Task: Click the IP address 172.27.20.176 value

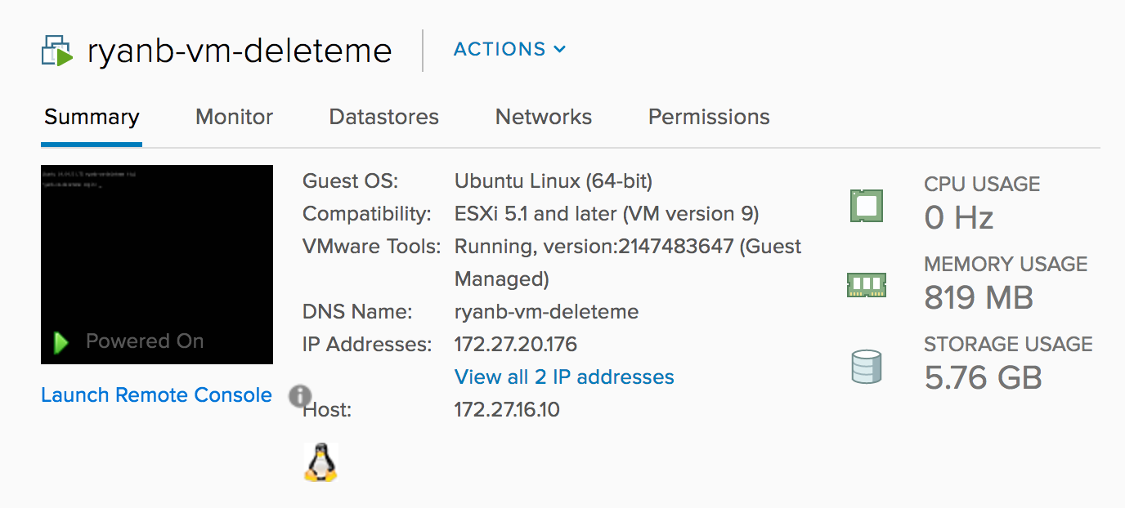Action: 516,345
